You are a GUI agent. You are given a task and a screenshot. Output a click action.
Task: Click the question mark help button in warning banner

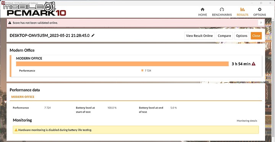(261, 23)
